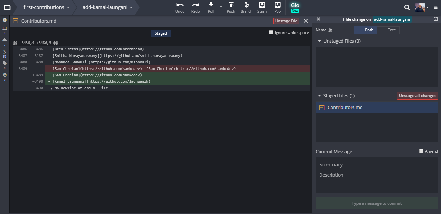The image size is (441, 214).
Task: Discard changes with the trash icon
Action: tap(318, 19)
